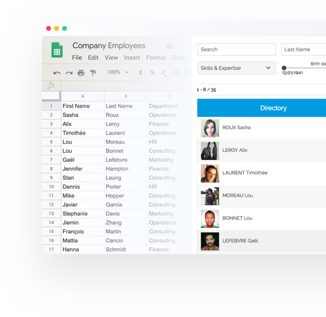Apply percent format icon

coord(152,73)
